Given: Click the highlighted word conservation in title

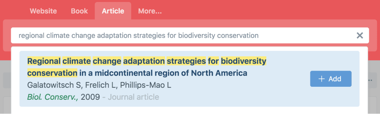Looking at the screenshot, I should 52,73.
